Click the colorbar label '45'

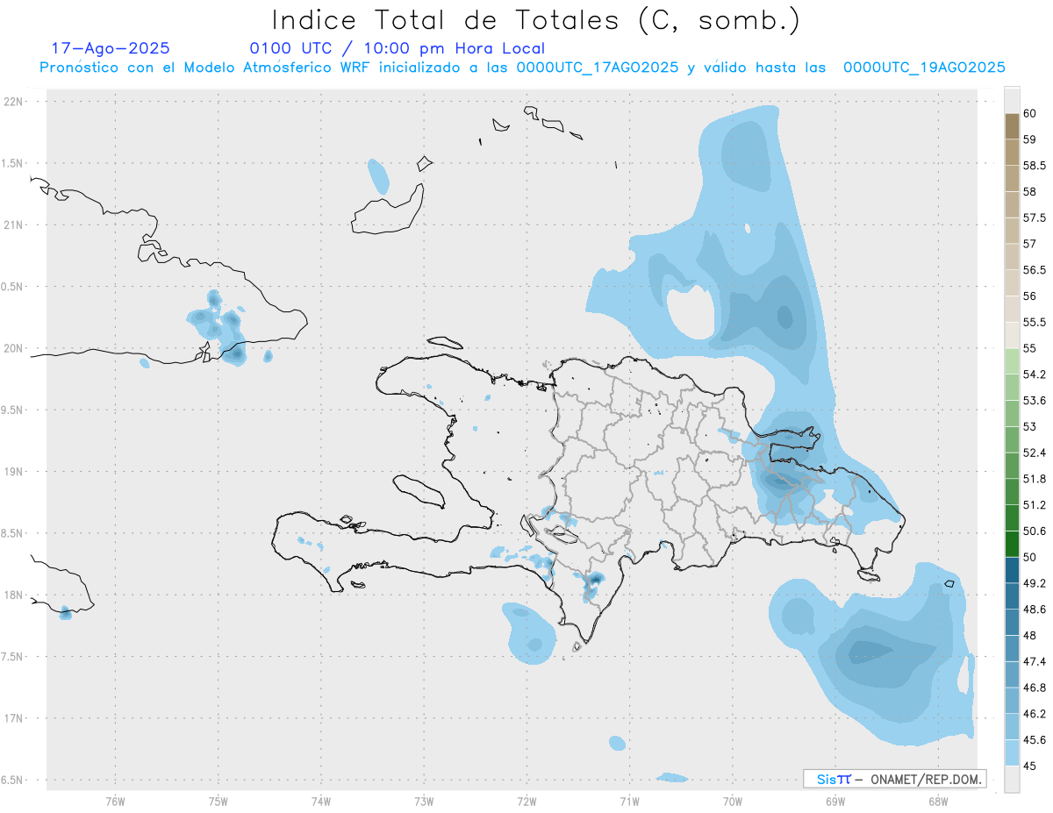pos(1030,766)
